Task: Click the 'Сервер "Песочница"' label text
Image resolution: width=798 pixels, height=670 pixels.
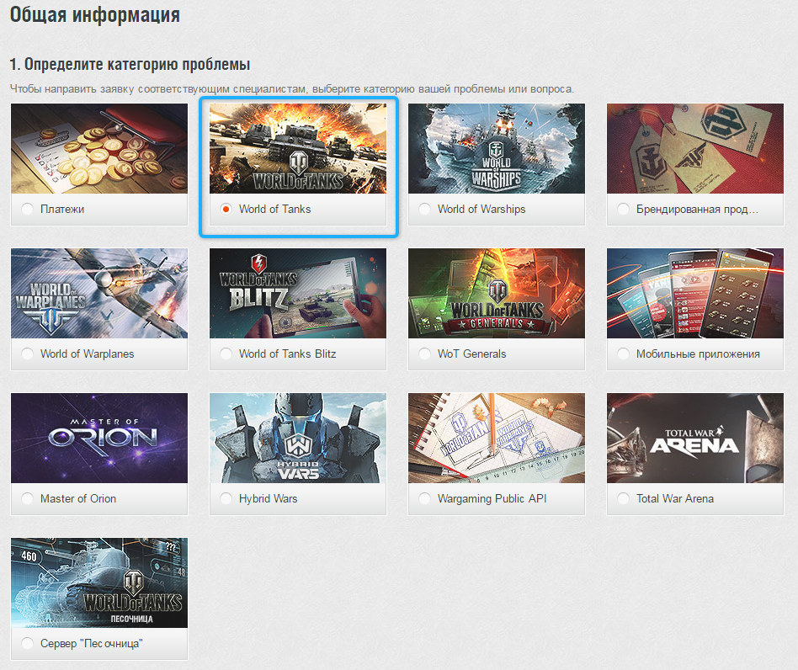Action: [x=91, y=644]
